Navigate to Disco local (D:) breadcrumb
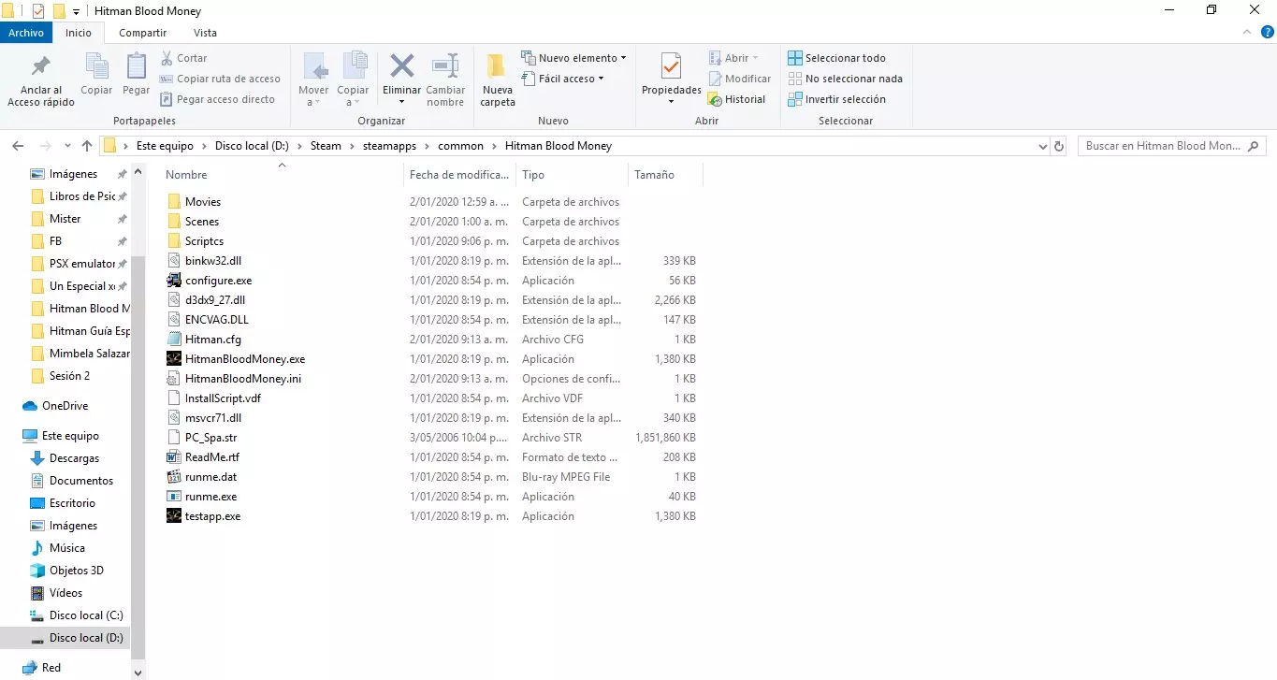Screen dimensions: 1277x680 [x=253, y=146]
